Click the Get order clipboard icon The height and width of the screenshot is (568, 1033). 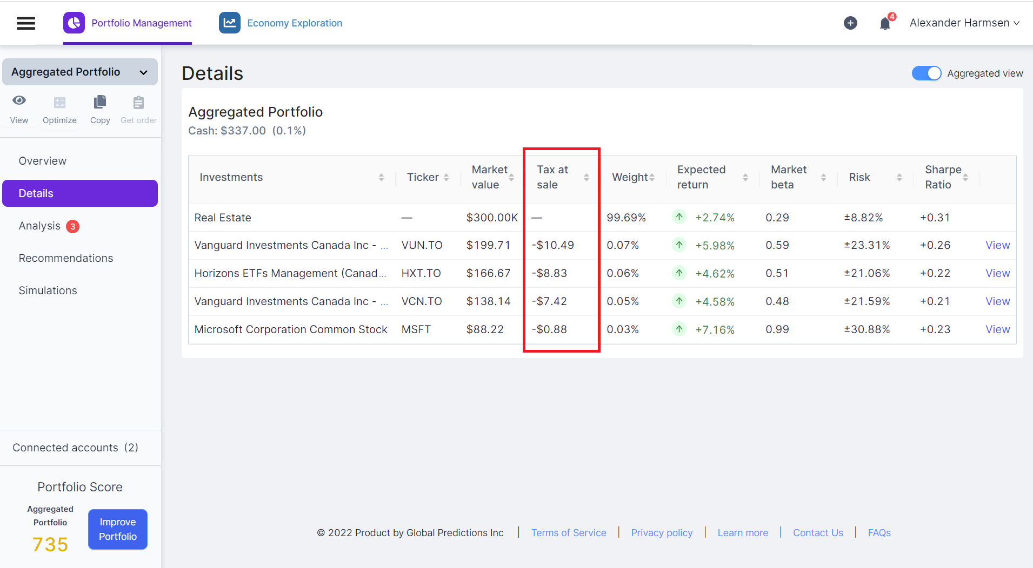pos(138,103)
